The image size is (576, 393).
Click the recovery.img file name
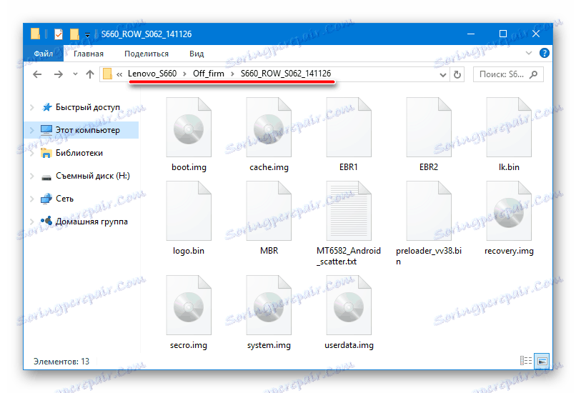tap(509, 251)
